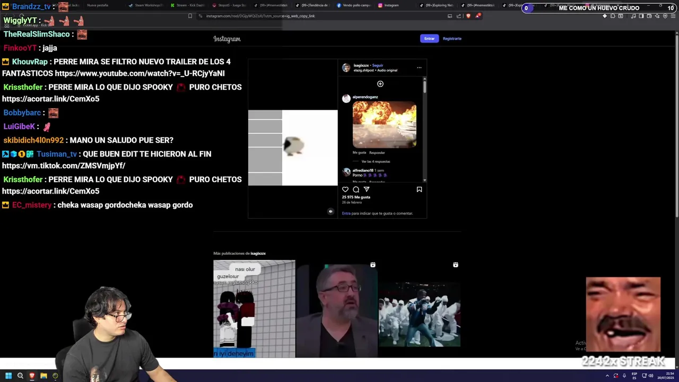Image resolution: width=679 pixels, height=382 pixels.
Task: Click the 25 975 Me gusta likes count
Action: (x=356, y=197)
